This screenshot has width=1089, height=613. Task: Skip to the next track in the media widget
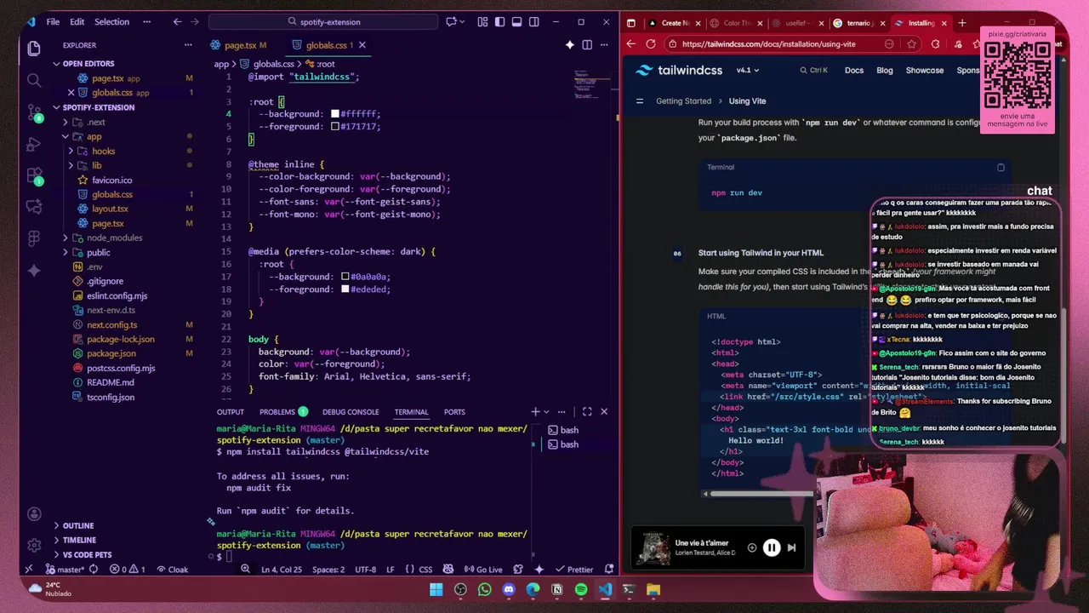coord(791,548)
